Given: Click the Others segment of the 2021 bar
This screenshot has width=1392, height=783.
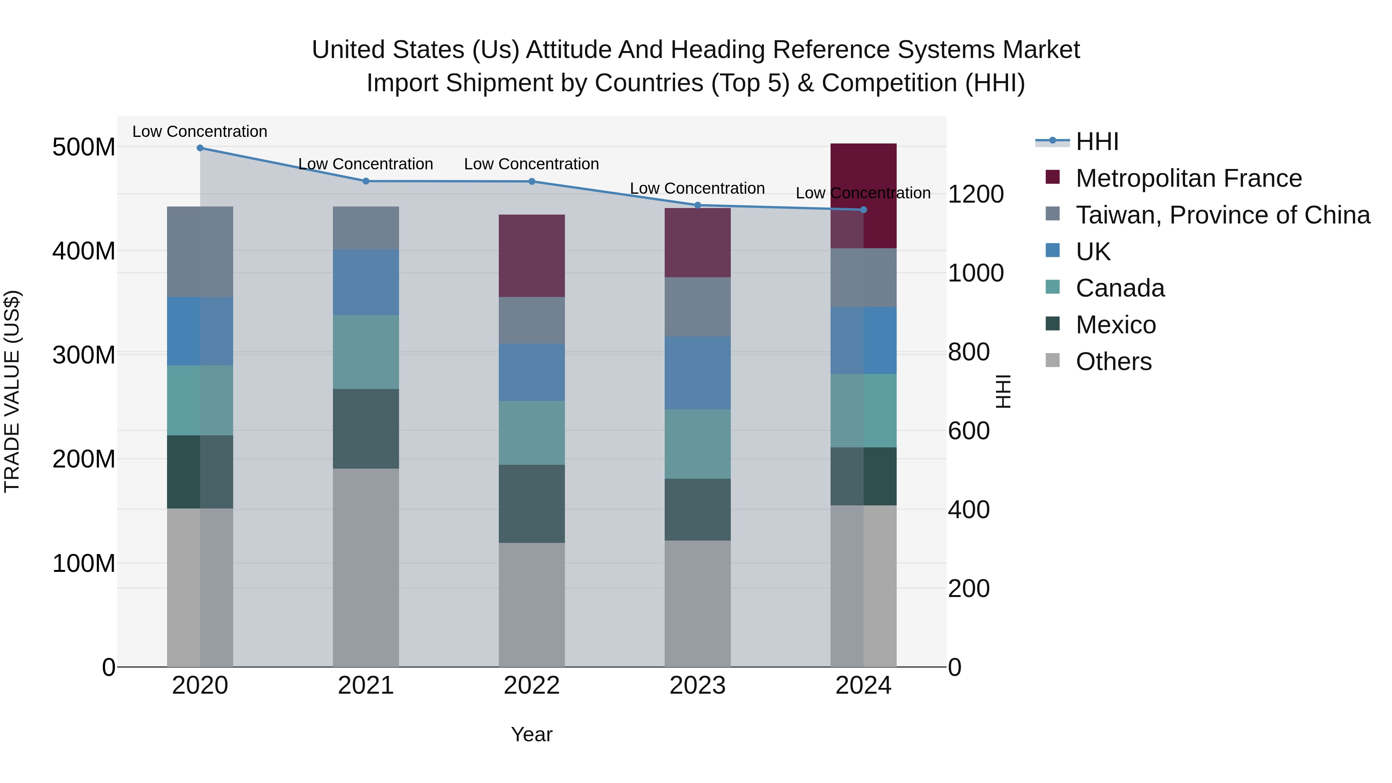Looking at the screenshot, I should tap(366, 567).
